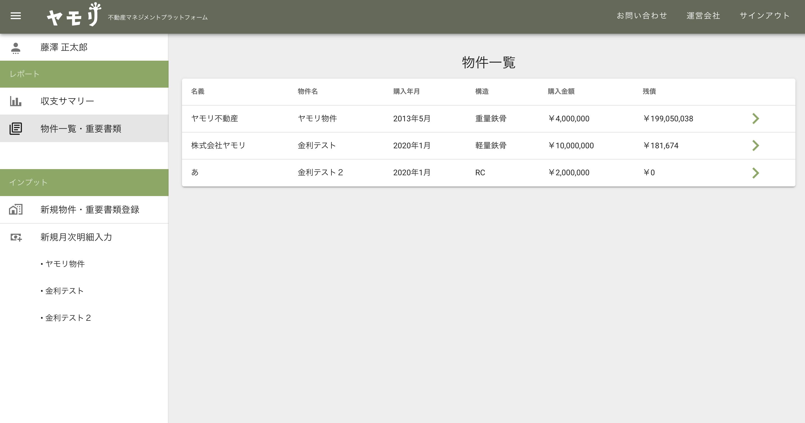This screenshot has width=805, height=423.
Task: Click the インプット section header
Action: 84,183
